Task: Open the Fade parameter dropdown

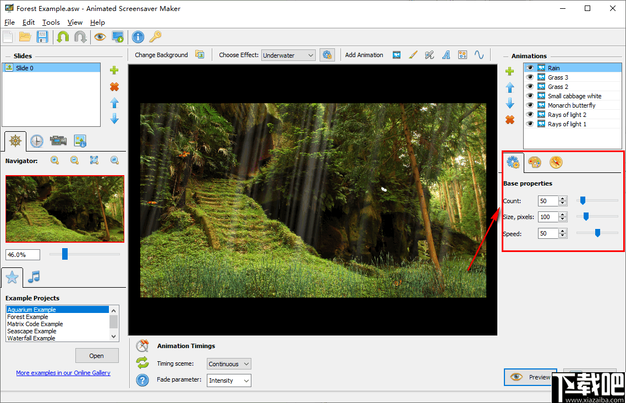Action: point(229,380)
